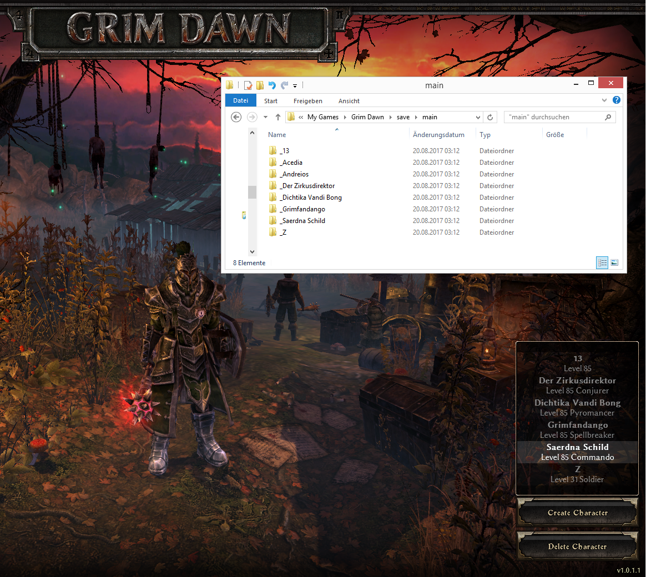Viewport: 646px width, 577px height.
Task: Click Grim Dawn in the breadcrumb path
Action: pos(367,117)
